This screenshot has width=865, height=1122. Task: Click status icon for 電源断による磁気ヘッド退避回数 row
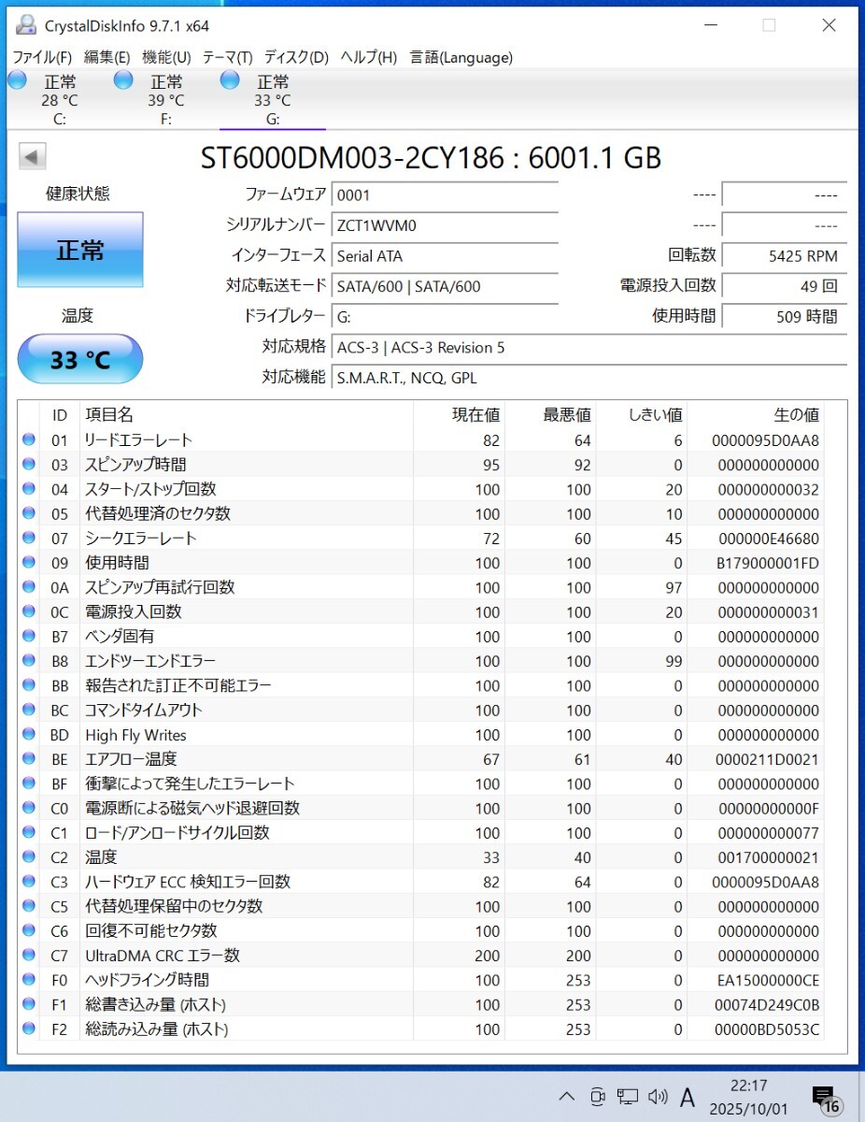(29, 808)
